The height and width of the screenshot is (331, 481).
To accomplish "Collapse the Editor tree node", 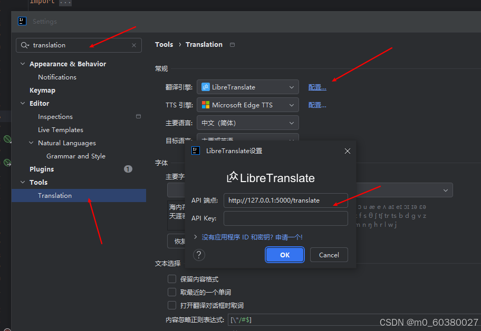I will (23, 103).
